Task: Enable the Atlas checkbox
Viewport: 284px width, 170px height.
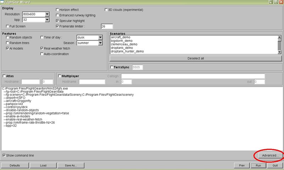Action: [x=4, y=76]
